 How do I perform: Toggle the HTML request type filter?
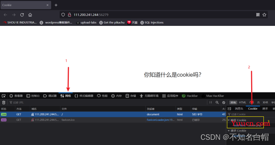(x=242, y=102)
